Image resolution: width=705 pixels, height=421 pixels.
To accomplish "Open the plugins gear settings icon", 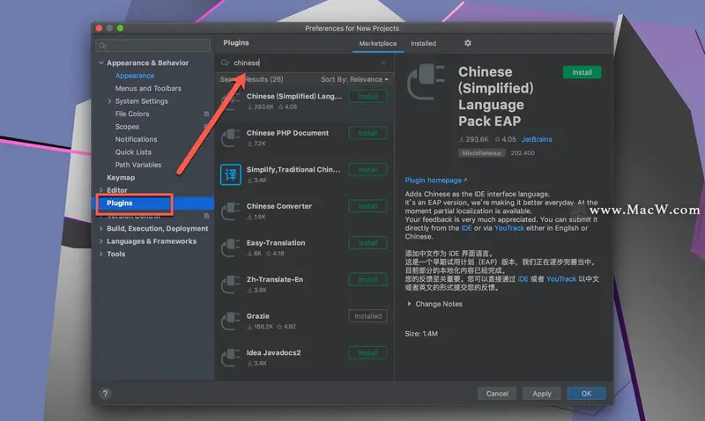I will [468, 43].
